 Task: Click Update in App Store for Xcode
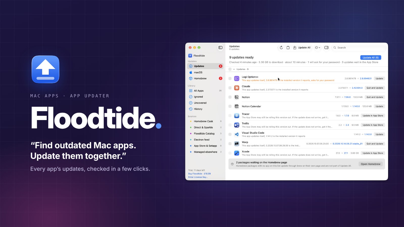pos(373,153)
